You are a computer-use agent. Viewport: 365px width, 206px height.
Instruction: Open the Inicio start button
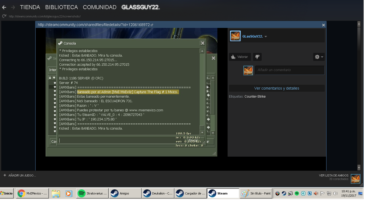(6, 193)
